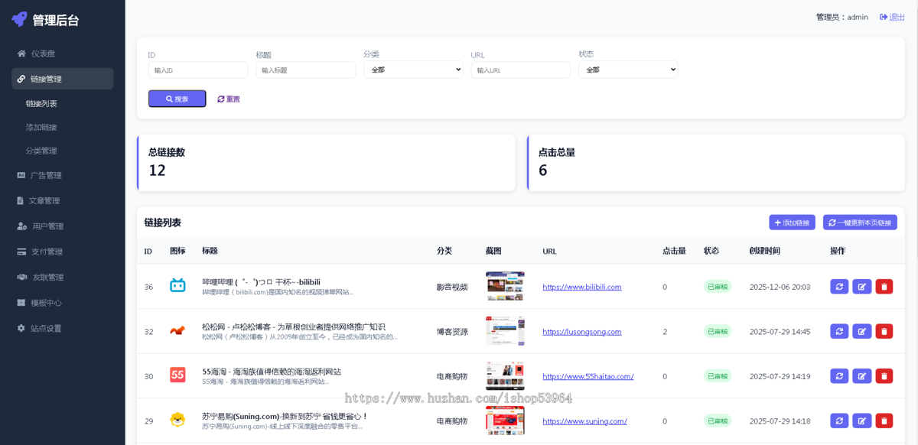The width and height of the screenshot is (918, 445).
Task: Open the 状态 status dropdown
Action: pos(627,69)
